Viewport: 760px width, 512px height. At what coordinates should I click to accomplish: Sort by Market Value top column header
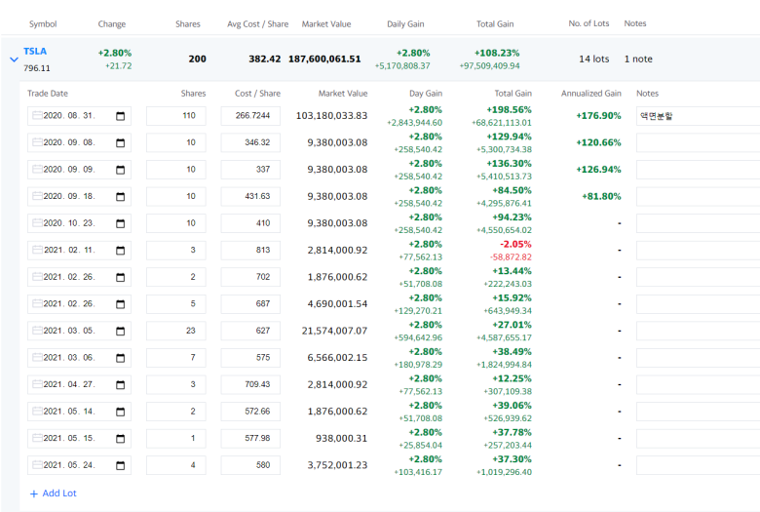326,23
